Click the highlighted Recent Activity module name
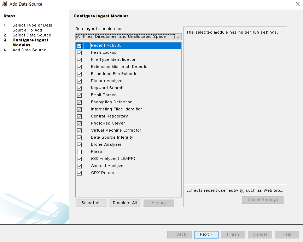The width and height of the screenshot is (303, 242). 106,45
